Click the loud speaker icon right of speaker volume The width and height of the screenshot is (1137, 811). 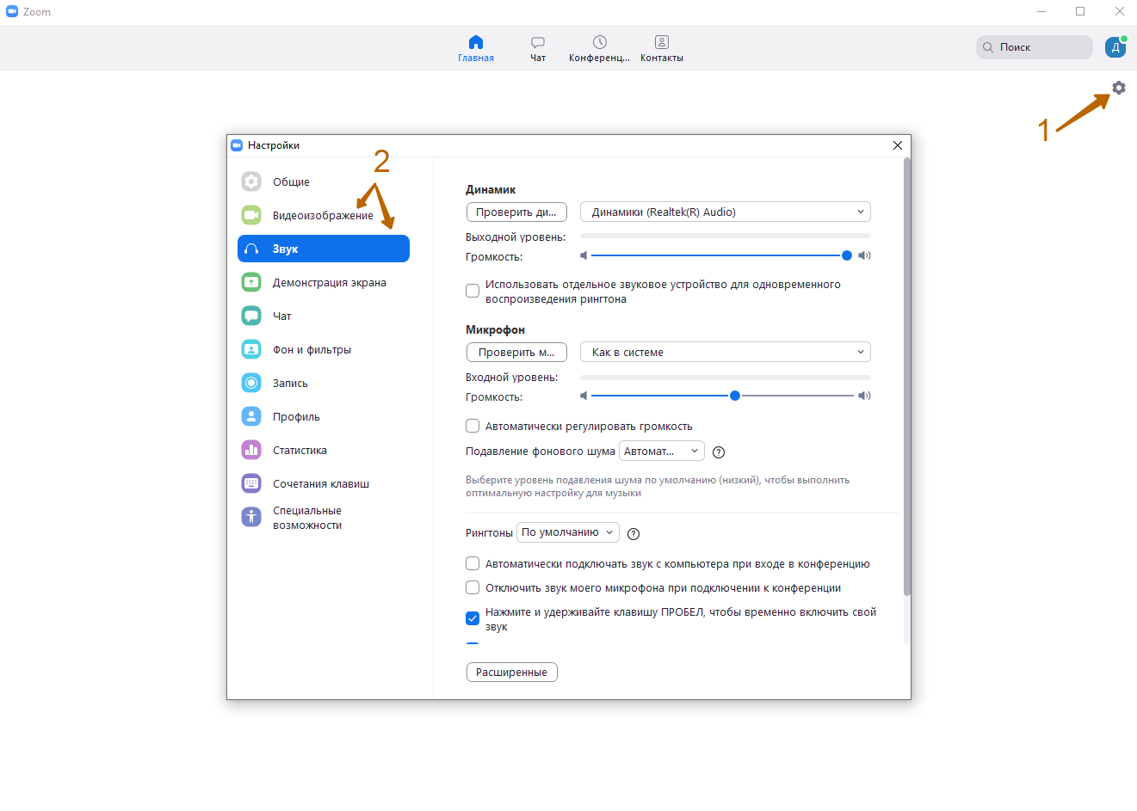[864, 255]
